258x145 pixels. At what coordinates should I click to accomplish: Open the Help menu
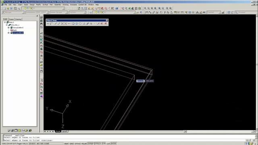[x=97, y=5]
